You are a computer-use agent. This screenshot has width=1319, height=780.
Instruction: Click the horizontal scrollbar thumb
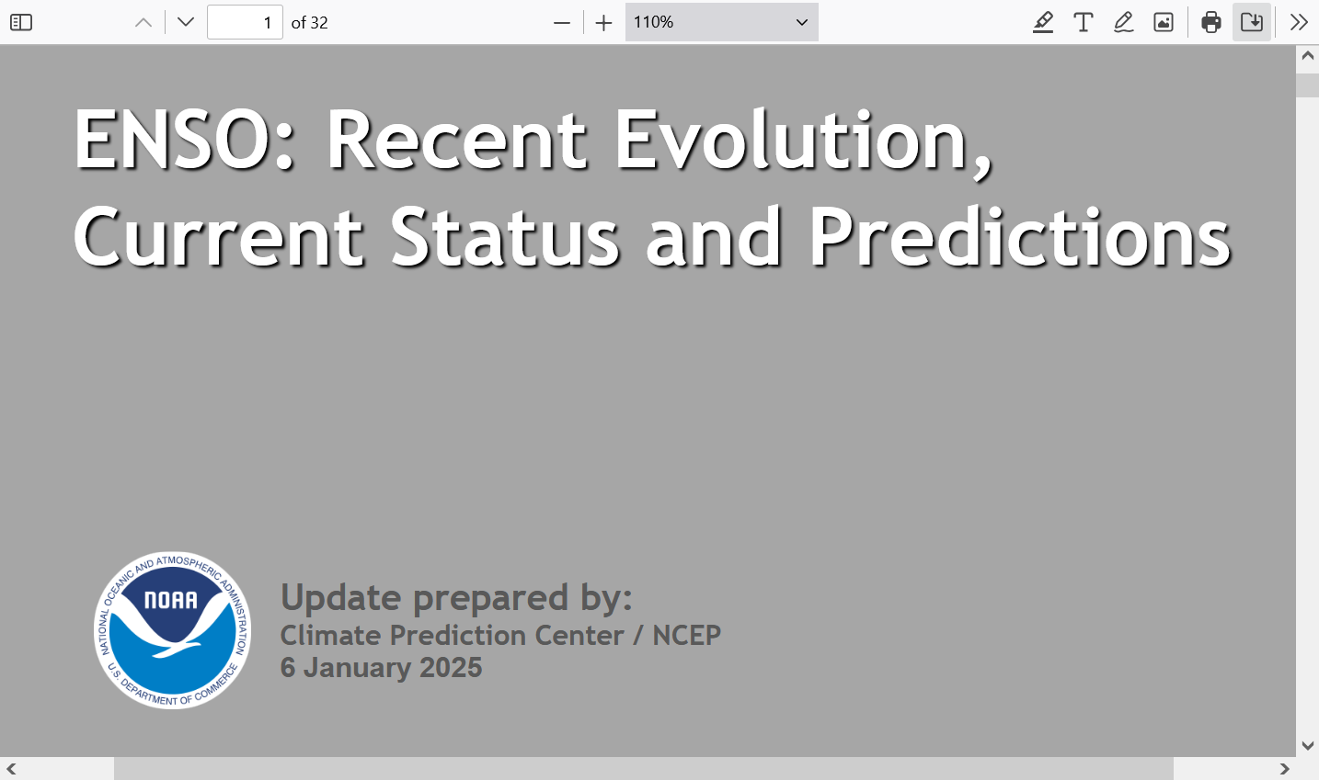coord(644,769)
